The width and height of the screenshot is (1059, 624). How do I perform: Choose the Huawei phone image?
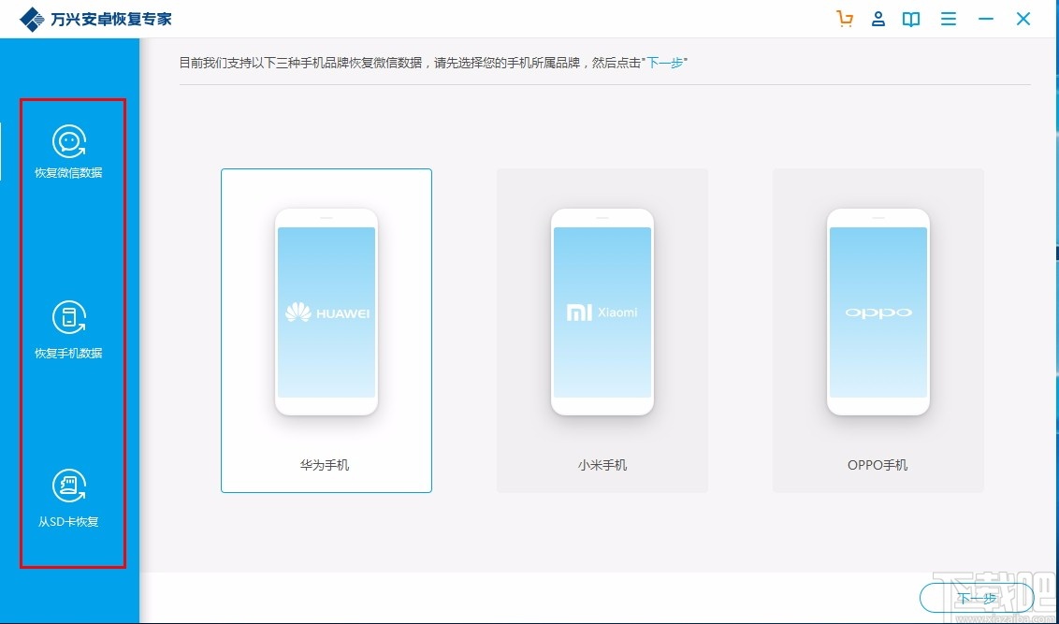[326, 312]
